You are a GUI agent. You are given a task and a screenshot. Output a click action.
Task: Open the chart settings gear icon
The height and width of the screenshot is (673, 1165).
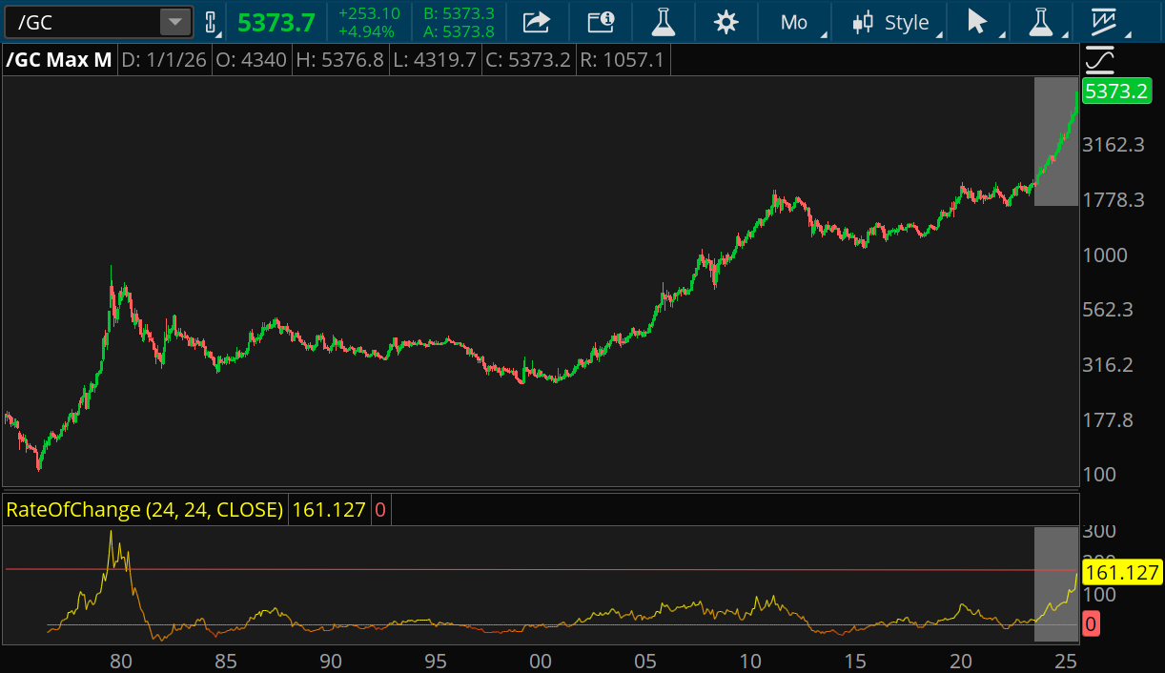[726, 22]
